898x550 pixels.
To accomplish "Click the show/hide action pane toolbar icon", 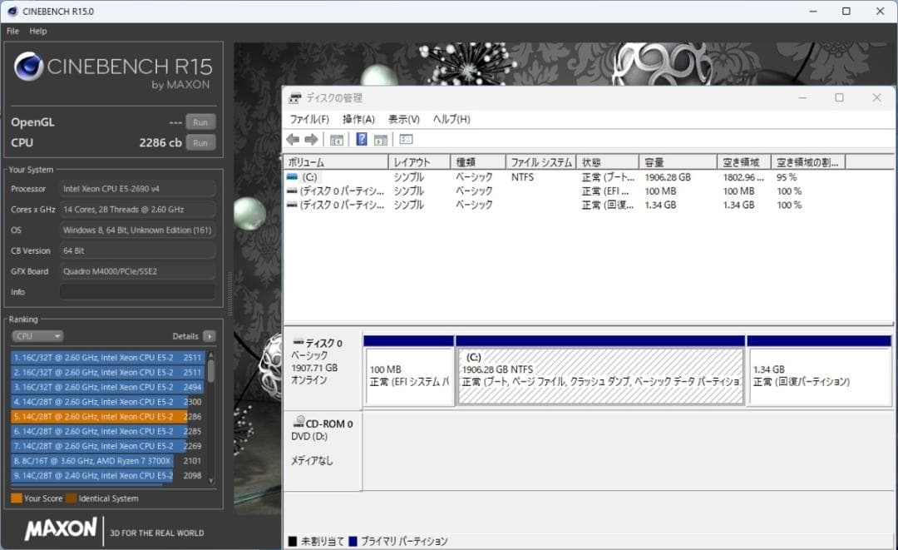I will coord(380,140).
